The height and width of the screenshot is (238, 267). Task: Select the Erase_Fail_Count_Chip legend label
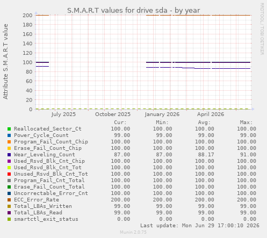coord(48,148)
